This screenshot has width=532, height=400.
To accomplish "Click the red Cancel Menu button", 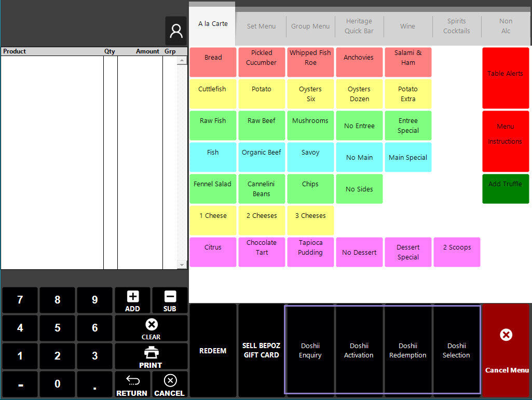I will tap(506, 351).
